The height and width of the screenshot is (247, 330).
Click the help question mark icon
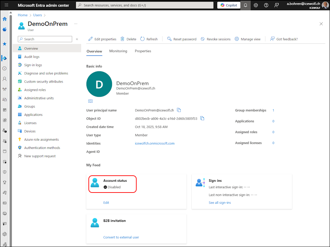(266, 5)
